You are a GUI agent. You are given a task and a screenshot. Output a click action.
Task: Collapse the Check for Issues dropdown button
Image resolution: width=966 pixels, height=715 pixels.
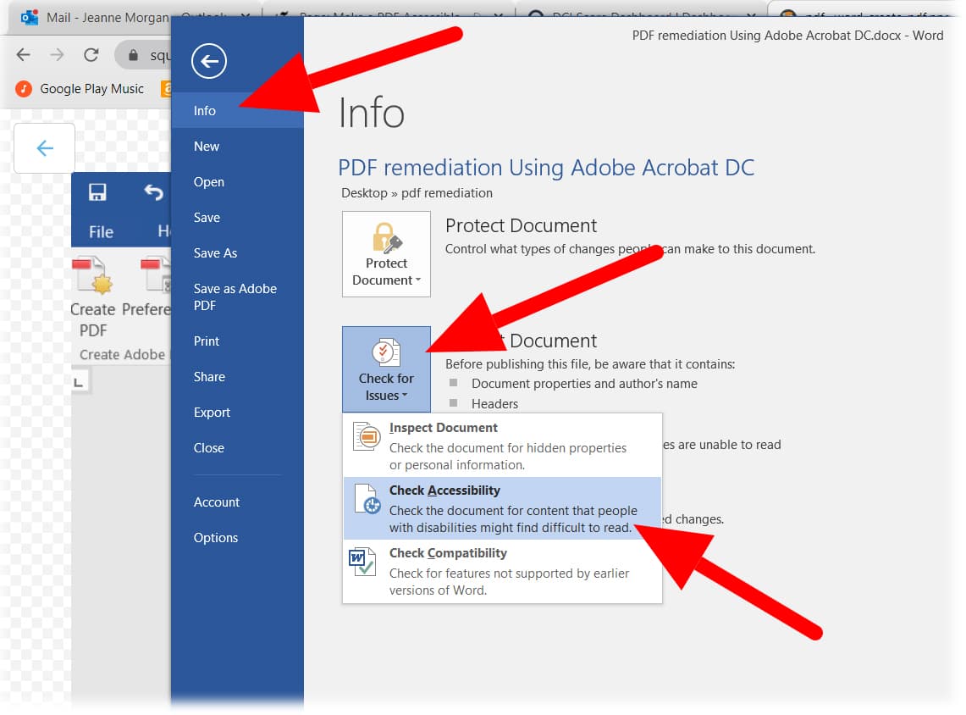coord(386,369)
